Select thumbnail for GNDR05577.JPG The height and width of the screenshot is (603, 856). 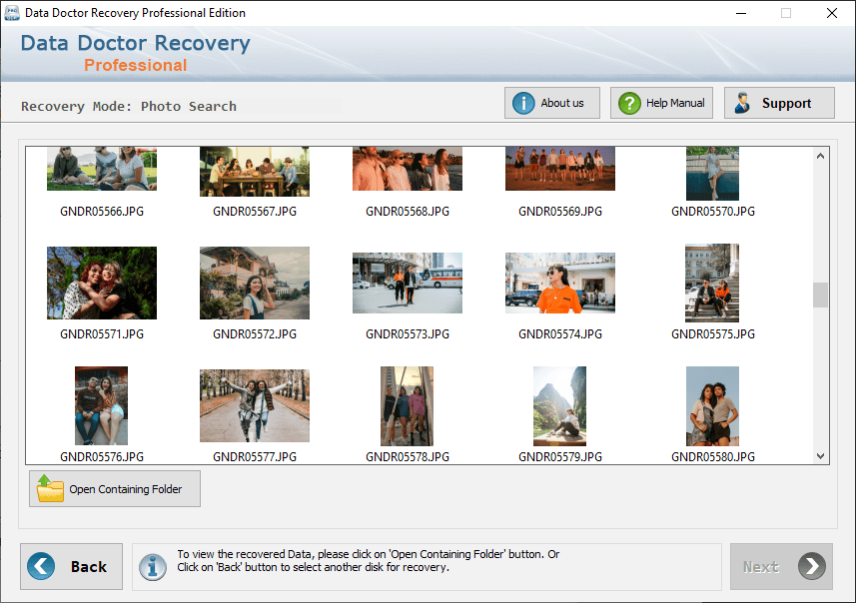(x=255, y=405)
